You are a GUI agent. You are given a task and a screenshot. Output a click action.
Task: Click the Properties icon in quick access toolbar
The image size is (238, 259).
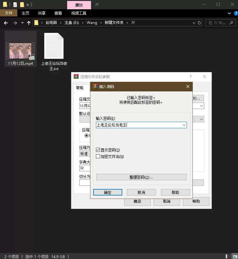click(15, 5)
